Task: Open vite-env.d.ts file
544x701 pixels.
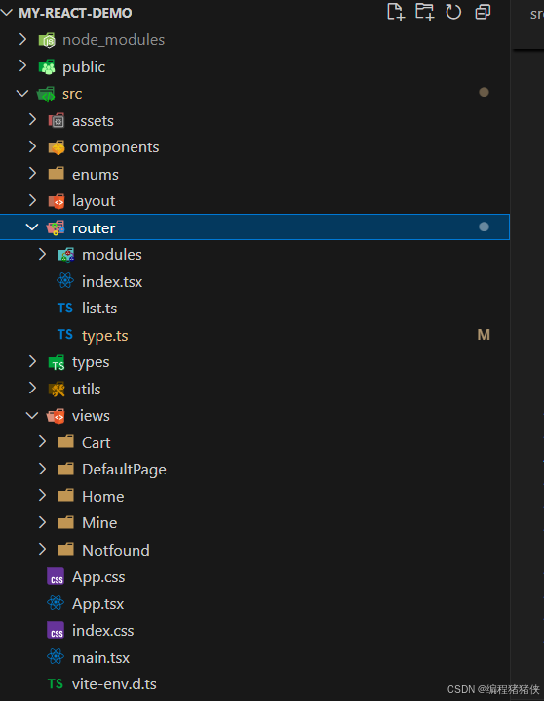Action: point(114,684)
